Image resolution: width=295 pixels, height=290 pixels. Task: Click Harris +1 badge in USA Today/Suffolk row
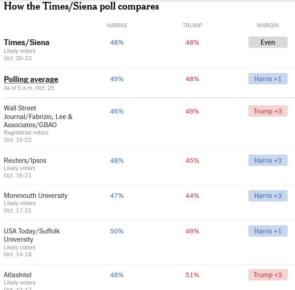tap(268, 231)
